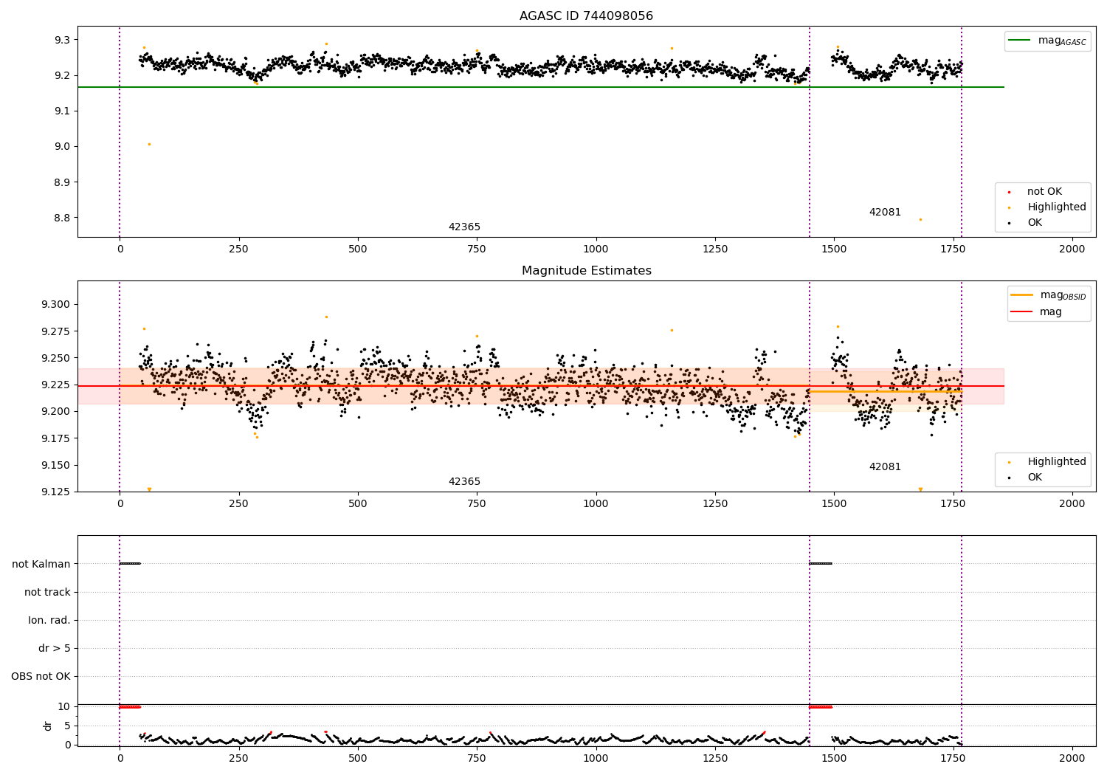Viewport: 1107px width, 775px height.
Task: Click 'Highlighted' legend entry in top plot
Action: (x=1047, y=207)
